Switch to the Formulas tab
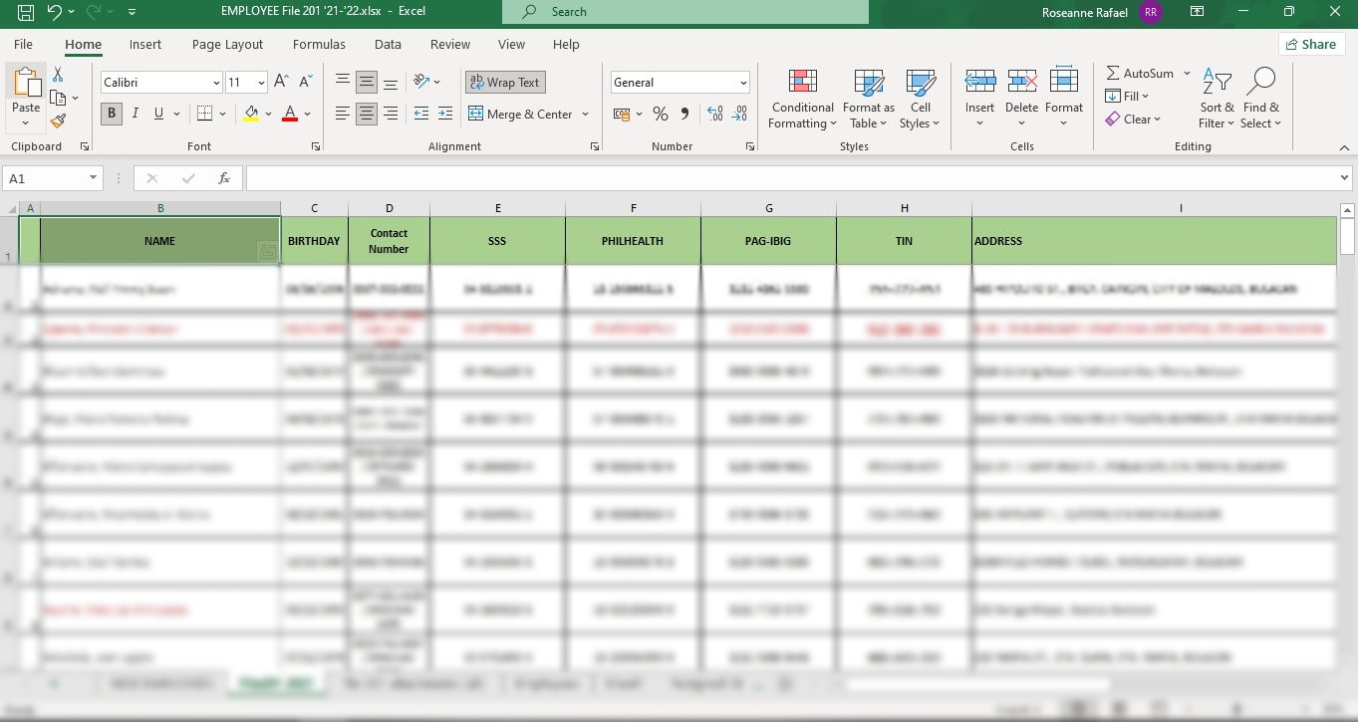 tap(319, 44)
